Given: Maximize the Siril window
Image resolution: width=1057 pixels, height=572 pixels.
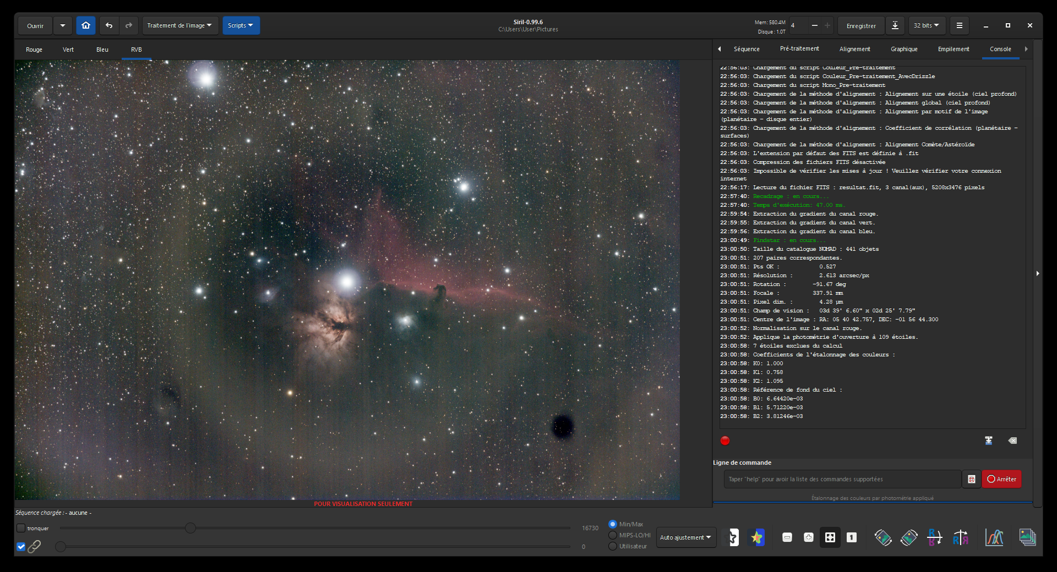Looking at the screenshot, I should (x=1008, y=25).
